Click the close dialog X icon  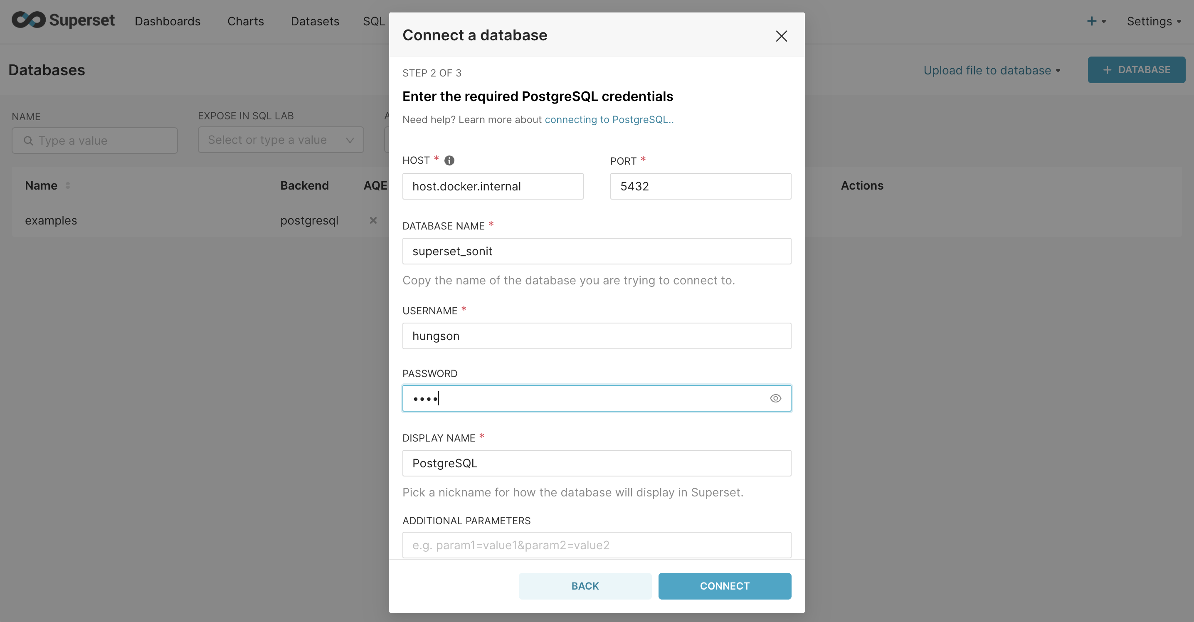782,35
